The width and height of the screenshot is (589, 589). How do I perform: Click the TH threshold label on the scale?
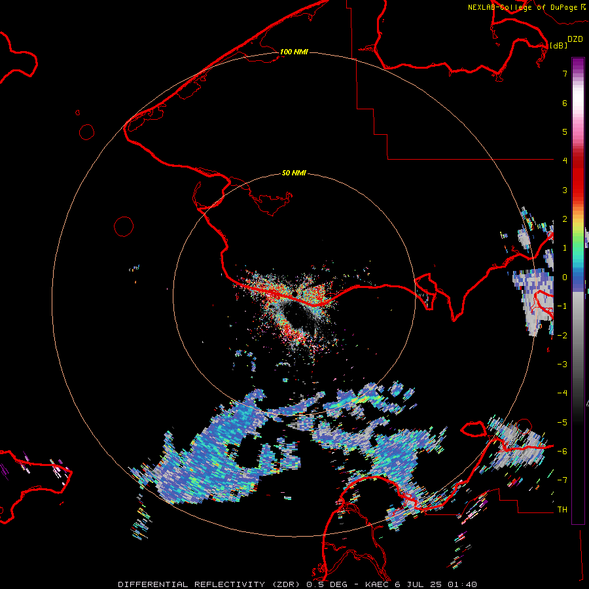(562, 509)
